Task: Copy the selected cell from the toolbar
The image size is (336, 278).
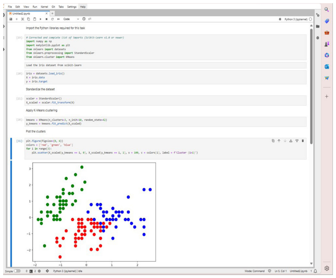Action: (28, 19)
